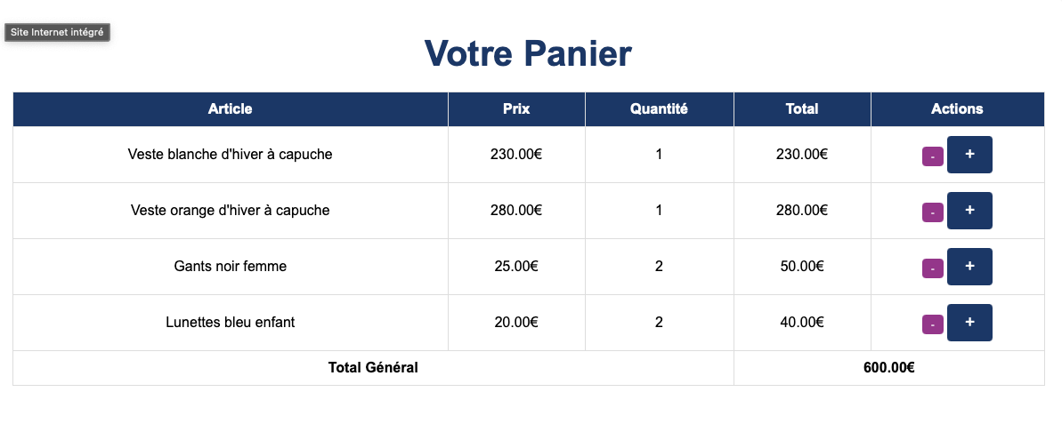Image resolution: width=1062 pixels, height=424 pixels.
Task: Increase quantity of Veste orange d'hiver
Action: pos(969,211)
